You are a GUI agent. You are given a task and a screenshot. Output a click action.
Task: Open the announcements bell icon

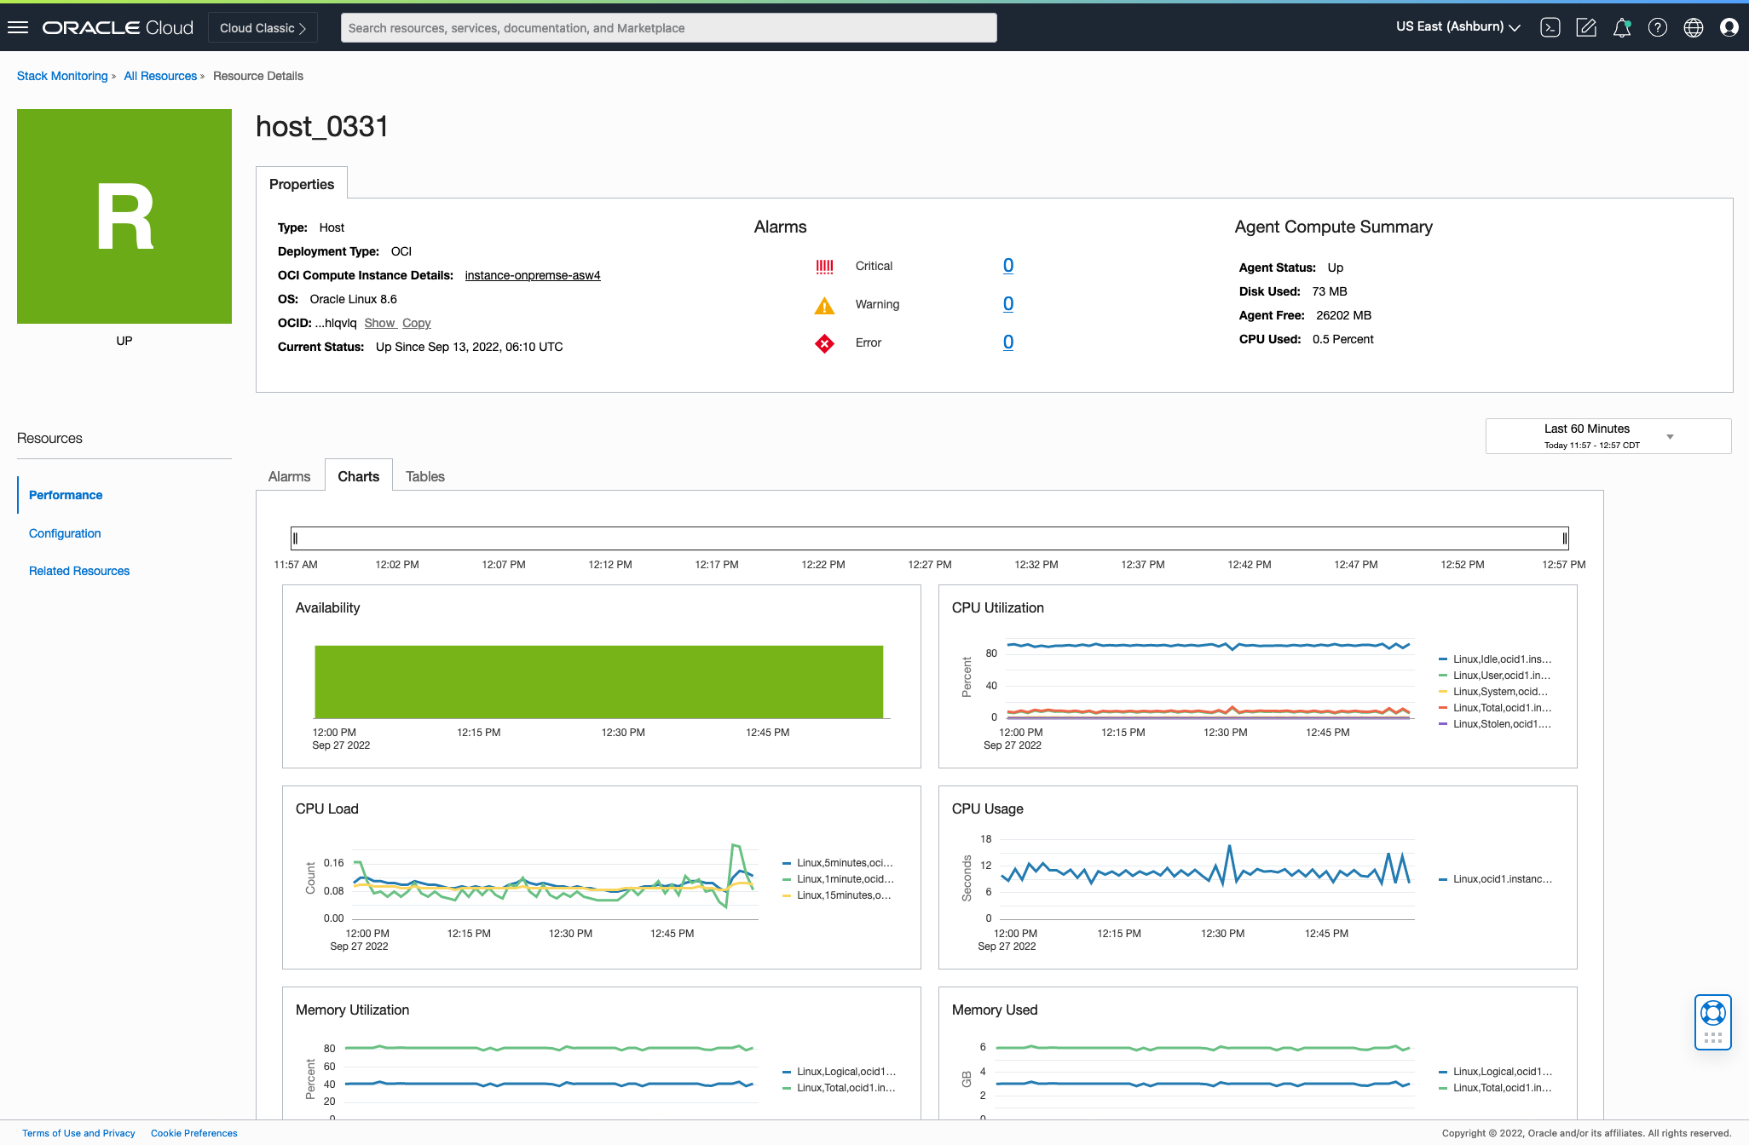(1622, 27)
